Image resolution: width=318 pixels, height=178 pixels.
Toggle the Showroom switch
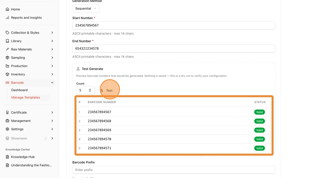point(45,138)
